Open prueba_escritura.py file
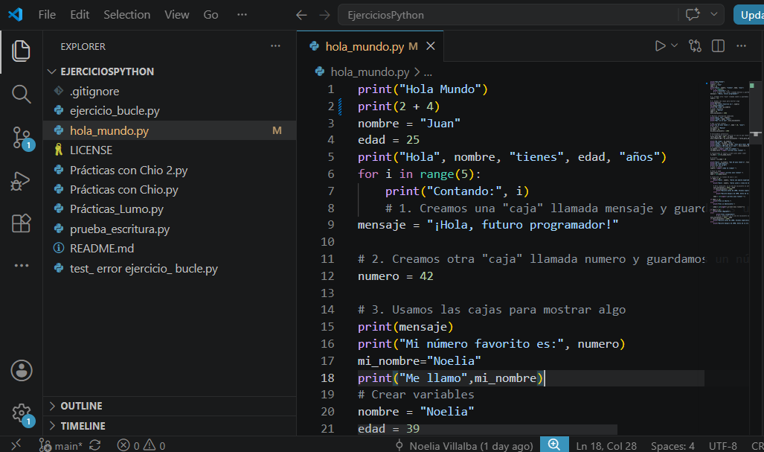The width and height of the screenshot is (764, 452). click(x=170, y=229)
